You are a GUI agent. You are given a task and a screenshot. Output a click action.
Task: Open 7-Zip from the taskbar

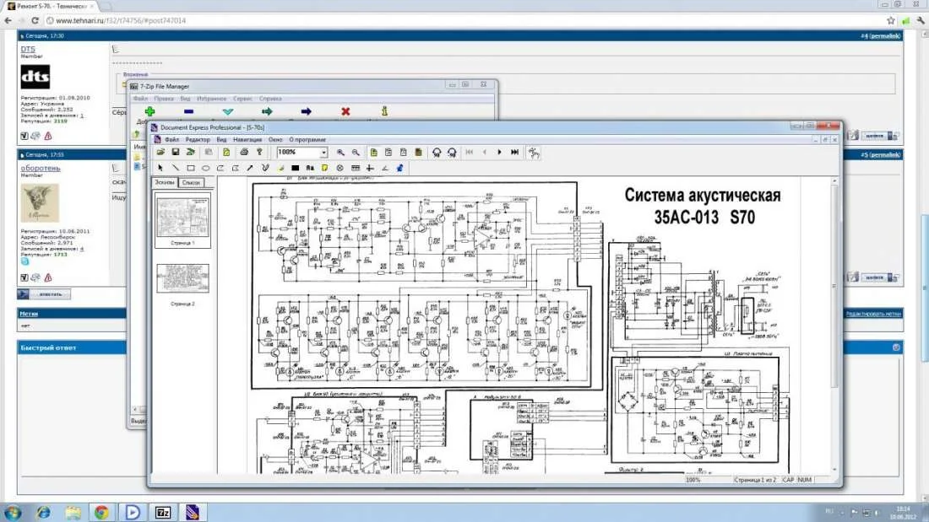(163, 513)
